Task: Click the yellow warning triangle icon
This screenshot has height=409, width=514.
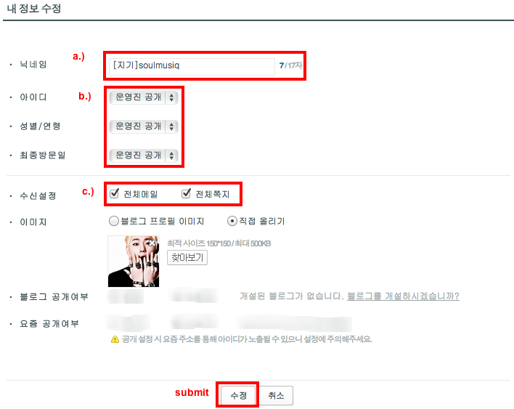Action: 115,339
